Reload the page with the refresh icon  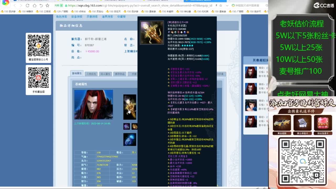tap(28, 6)
